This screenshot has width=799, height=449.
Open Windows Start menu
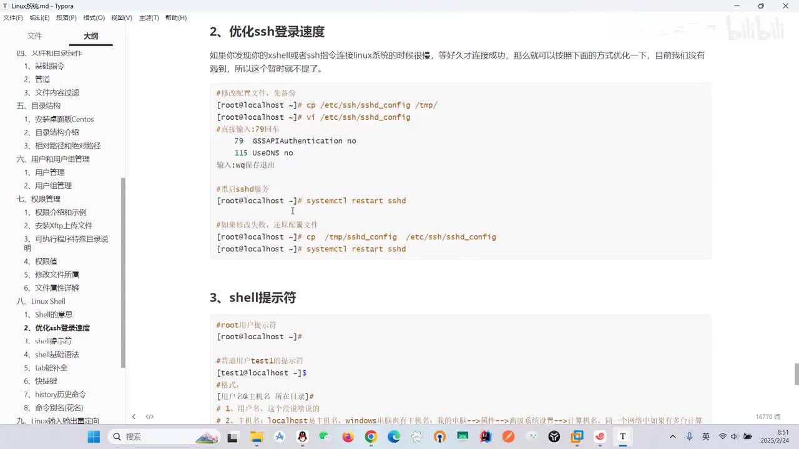click(x=94, y=437)
